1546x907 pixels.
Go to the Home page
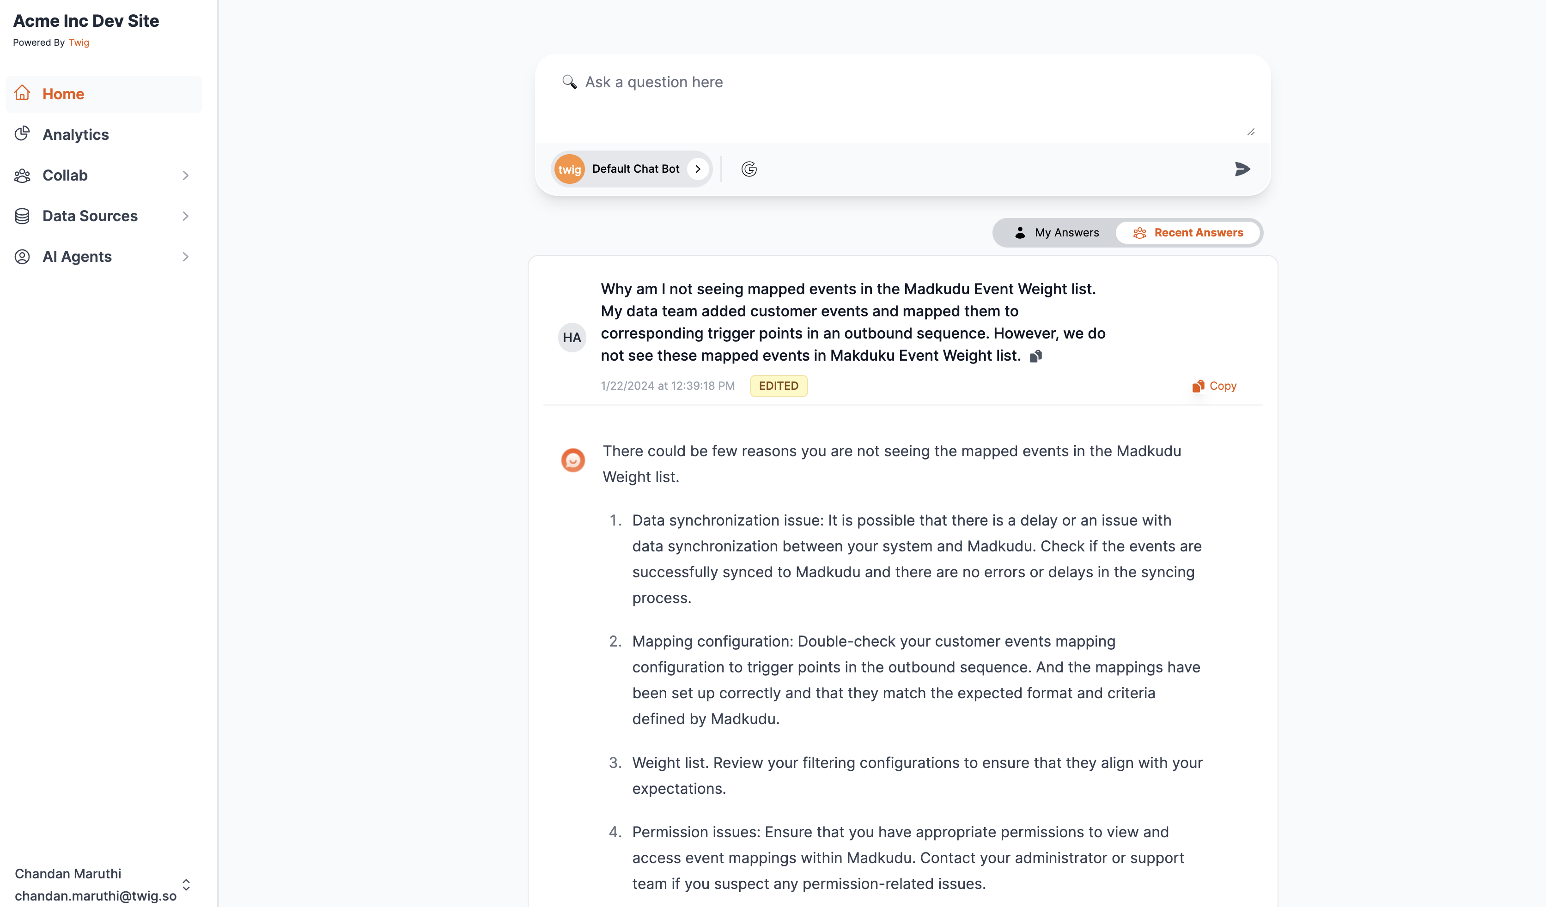pyautogui.click(x=63, y=94)
